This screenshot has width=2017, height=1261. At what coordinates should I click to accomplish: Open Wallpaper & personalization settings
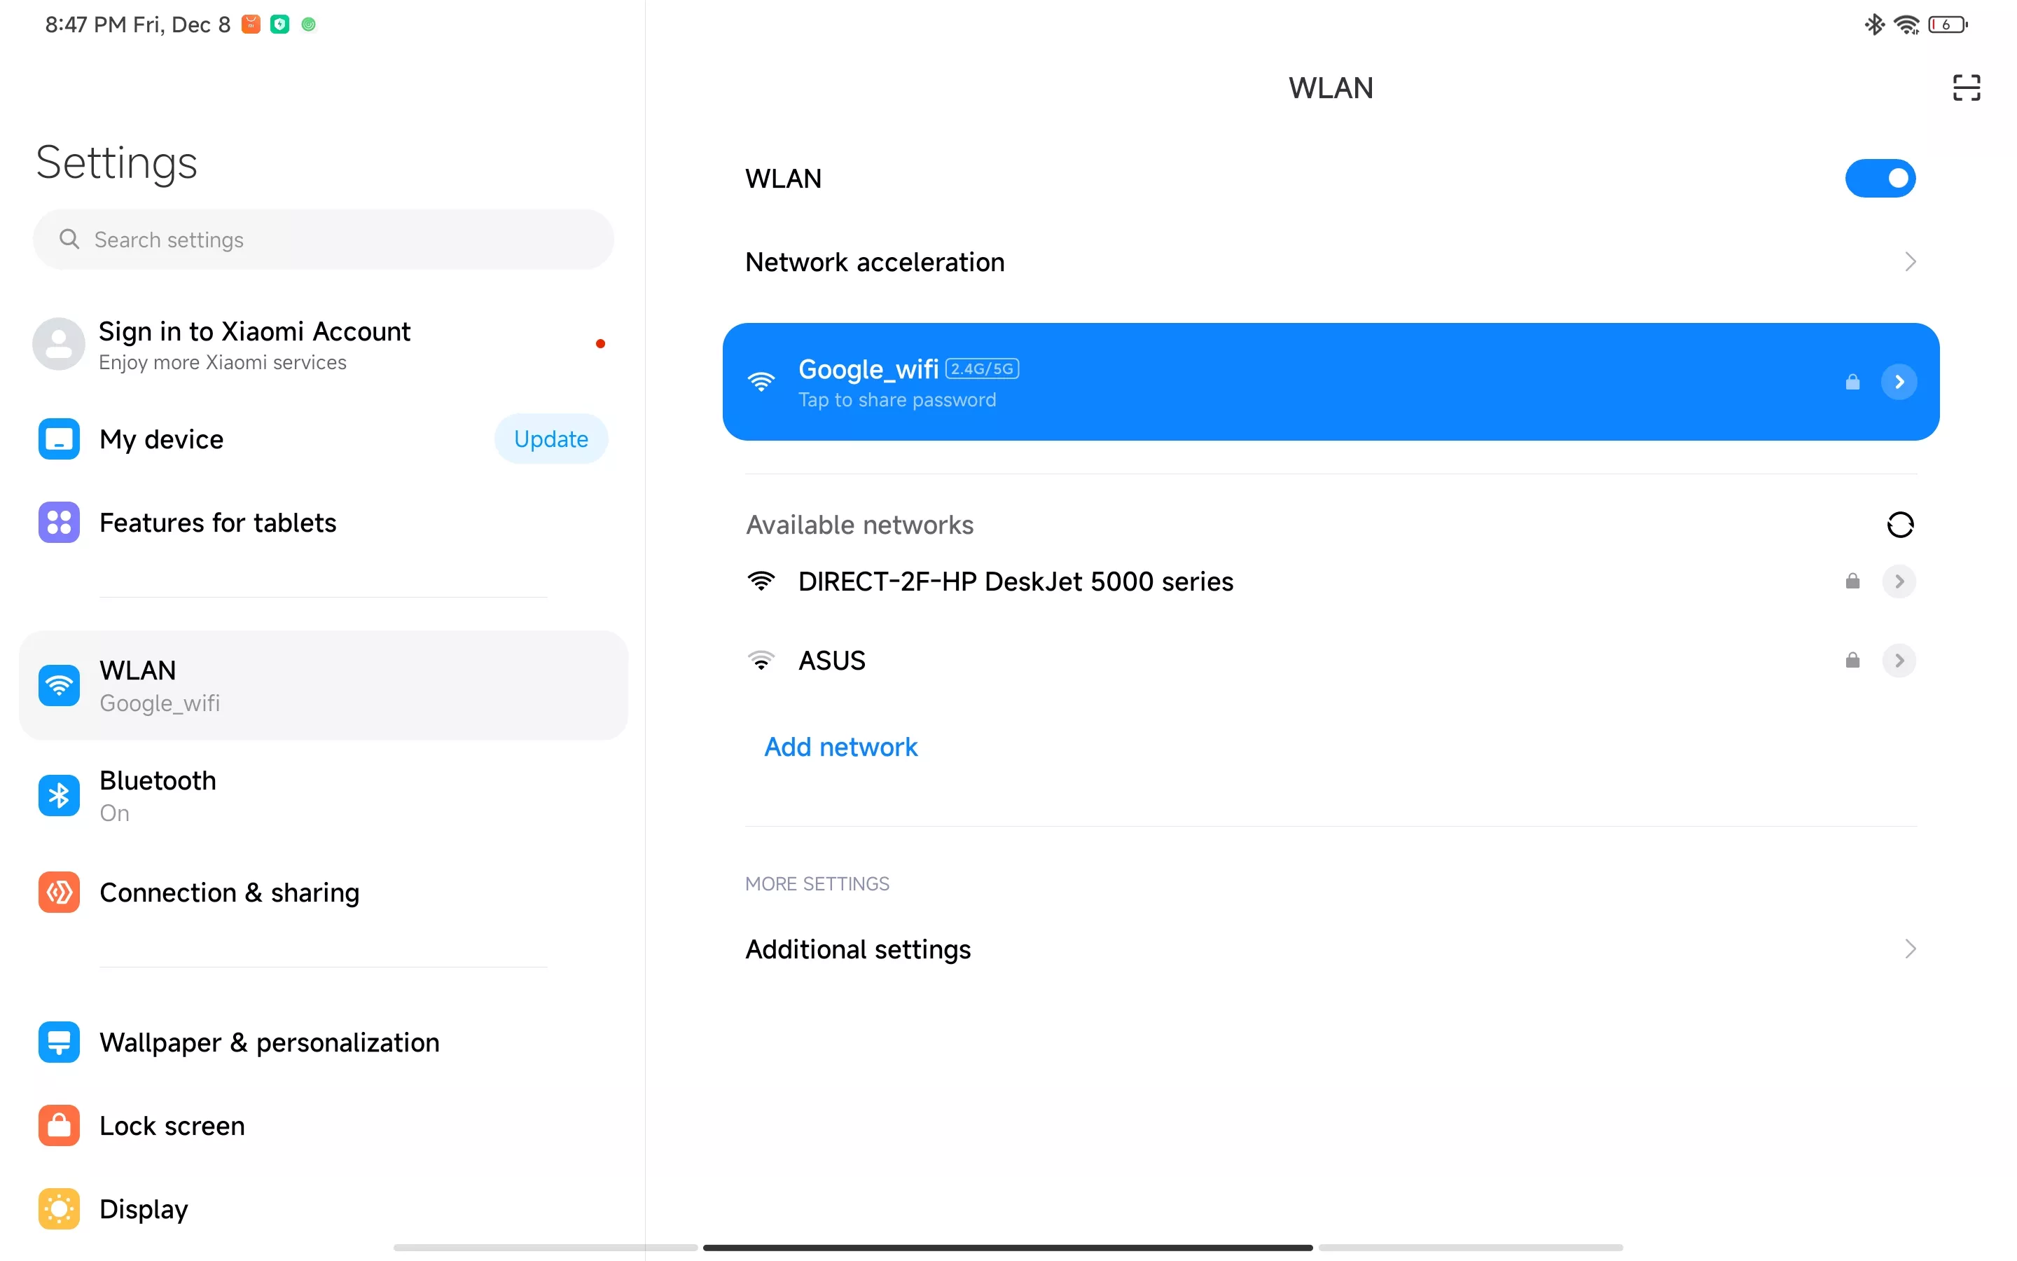click(324, 1042)
